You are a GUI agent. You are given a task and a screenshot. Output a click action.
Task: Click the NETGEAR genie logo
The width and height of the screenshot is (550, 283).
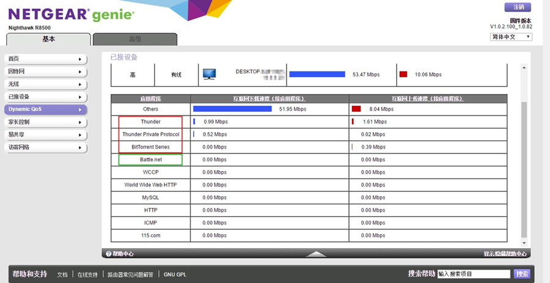pyautogui.click(x=71, y=15)
